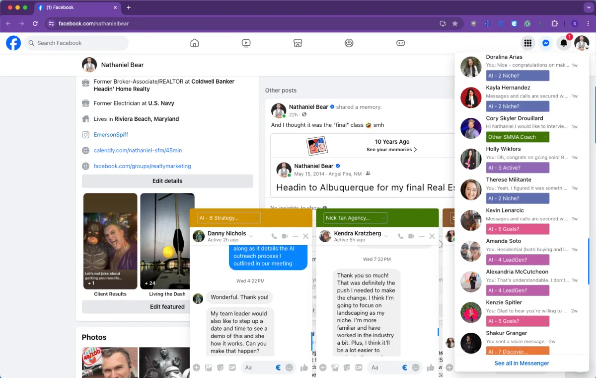Screen dimensions: 596x378
Task: Start audio call with Danny Nichols
Action: point(274,236)
